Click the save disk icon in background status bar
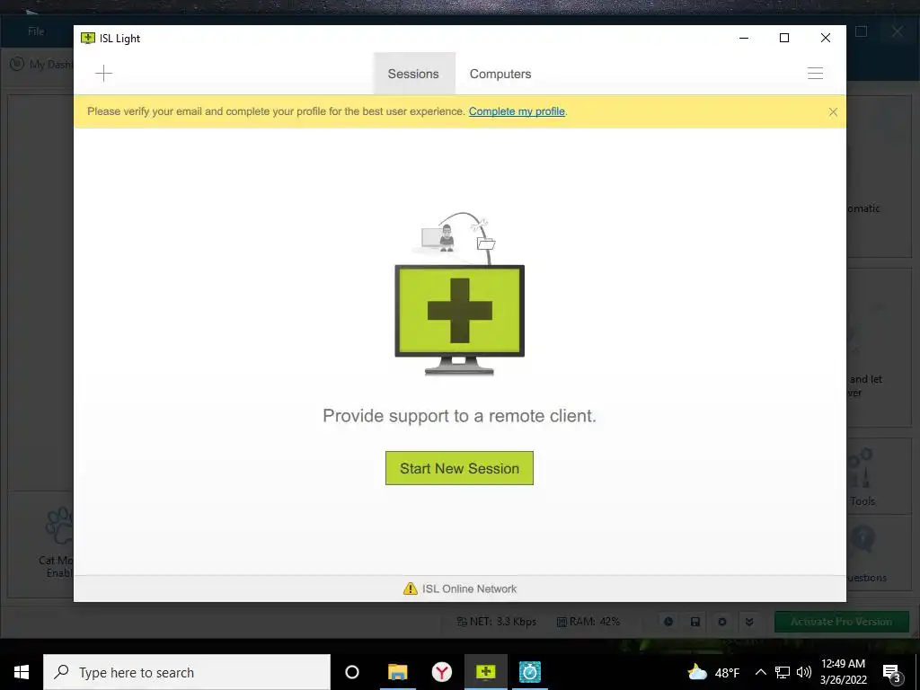The image size is (920, 690). (x=695, y=622)
